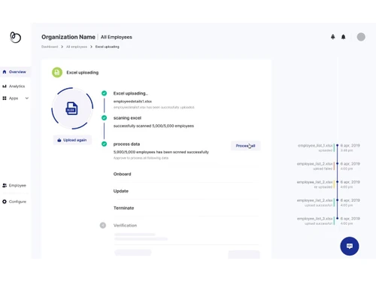Viewport: 376px width, 282px height.
Task: Click the Analytics chart icon
Action: 5,86
